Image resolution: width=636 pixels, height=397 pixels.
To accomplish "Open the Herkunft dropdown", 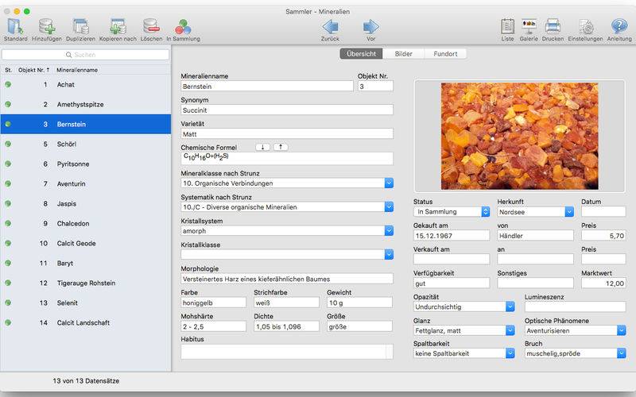I will (x=569, y=212).
